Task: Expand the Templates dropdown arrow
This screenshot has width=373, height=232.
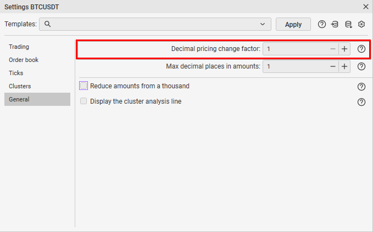Action: (263, 24)
